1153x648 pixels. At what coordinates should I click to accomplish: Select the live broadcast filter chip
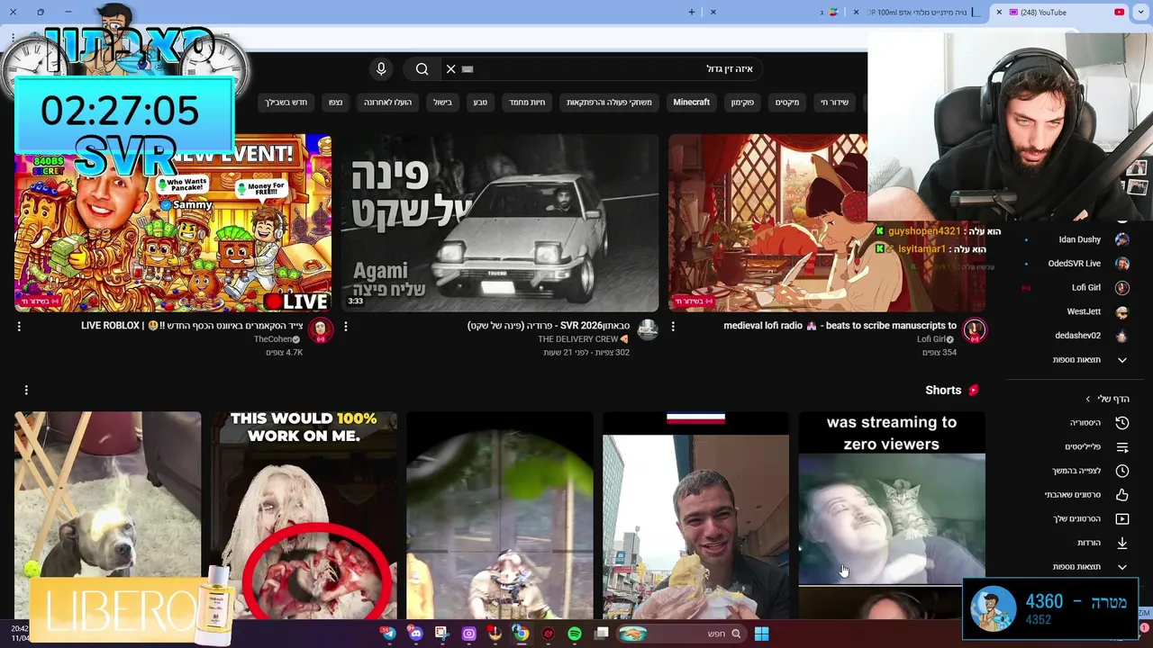click(x=834, y=103)
